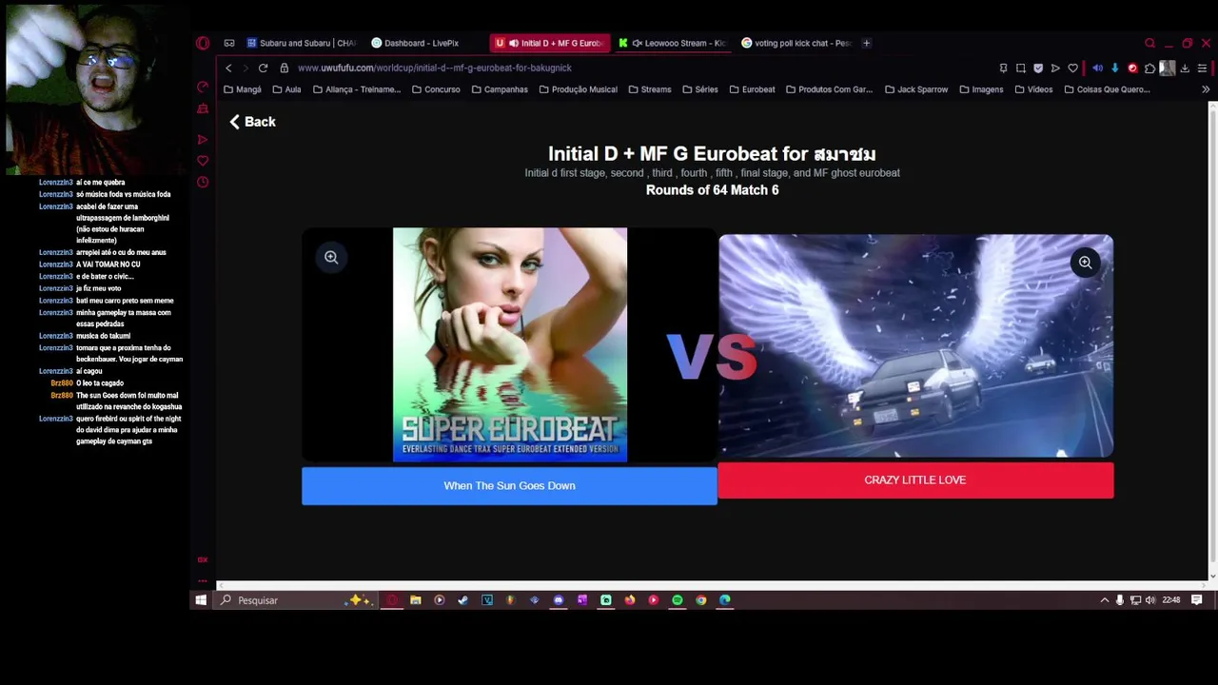Open the Eurobeat bookmarks folder
This screenshot has height=685, width=1218.
tap(753, 89)
